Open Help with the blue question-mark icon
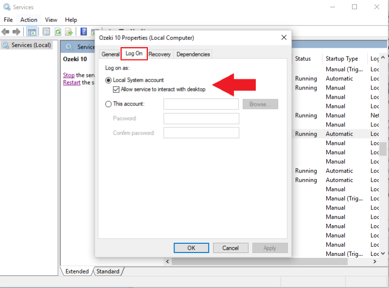 click(84, 32)
